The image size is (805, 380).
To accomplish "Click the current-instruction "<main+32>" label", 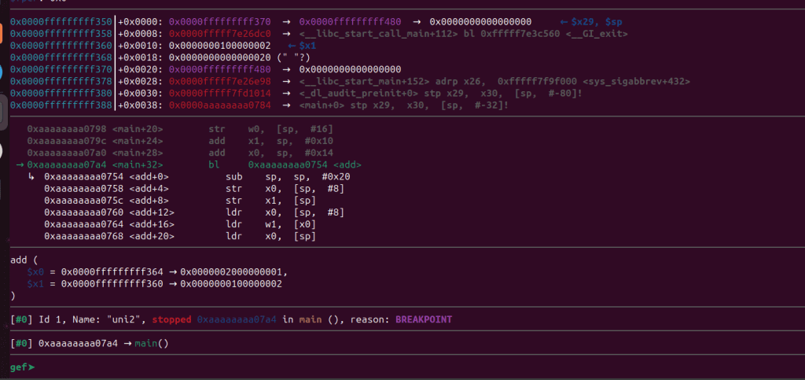I will [138, 165].
